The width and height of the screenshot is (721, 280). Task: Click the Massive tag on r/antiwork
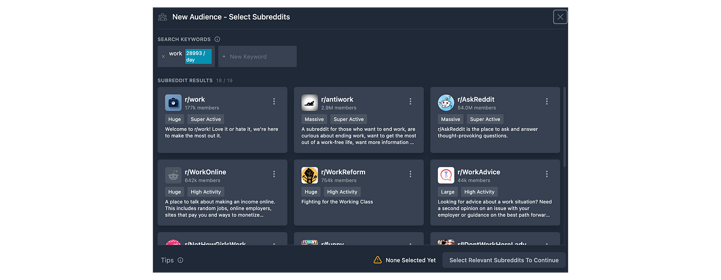(x=314, y=119)
